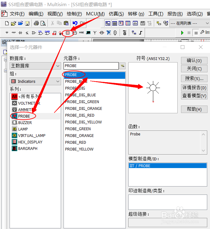The width and height of the screenshot is (210, 229).
Task: Select PROBE_DIG_GREEN component
Action: click(x=82, y=102)
